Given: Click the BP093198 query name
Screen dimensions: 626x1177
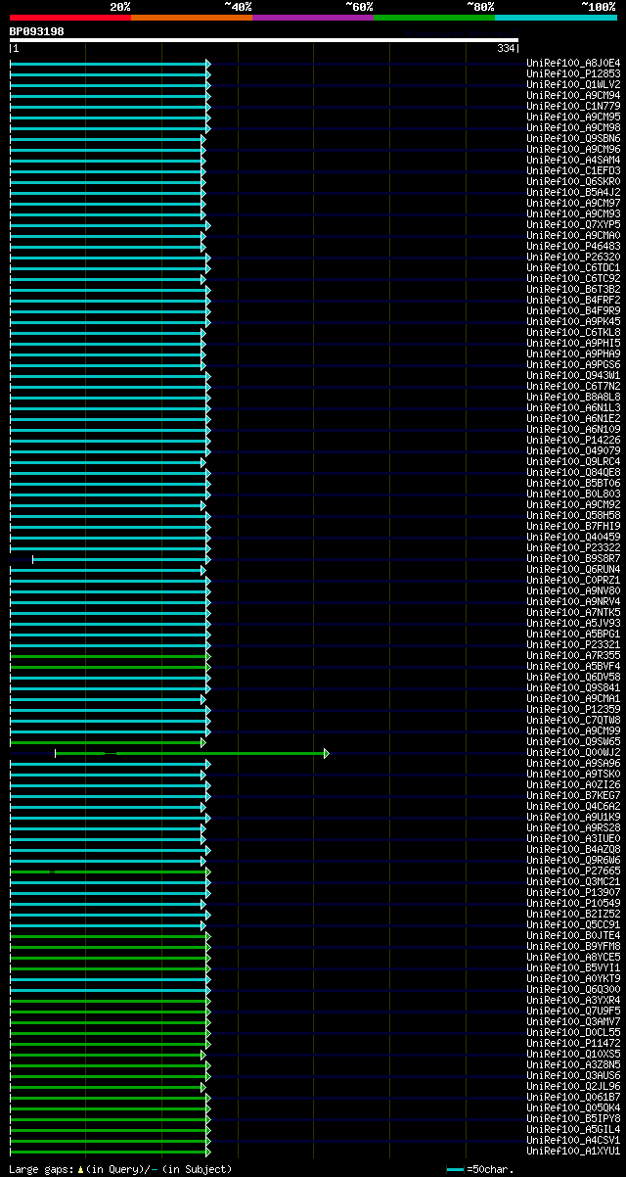Looking at the screenshot, I should click(x=37, y=31).
